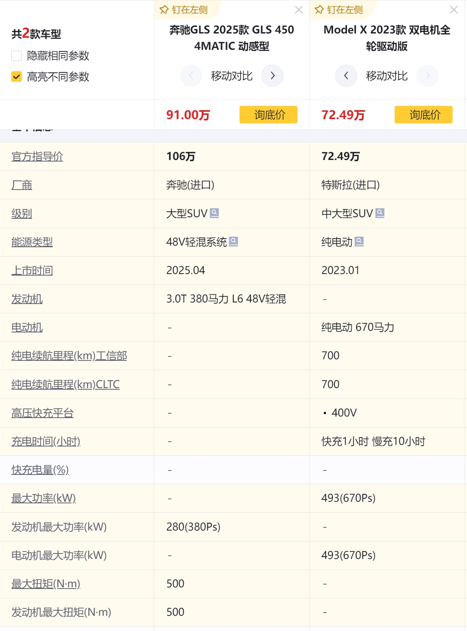The image size is (467, 631).
Task: Open the 能源类型 parameter link
Action: (32, 242)
